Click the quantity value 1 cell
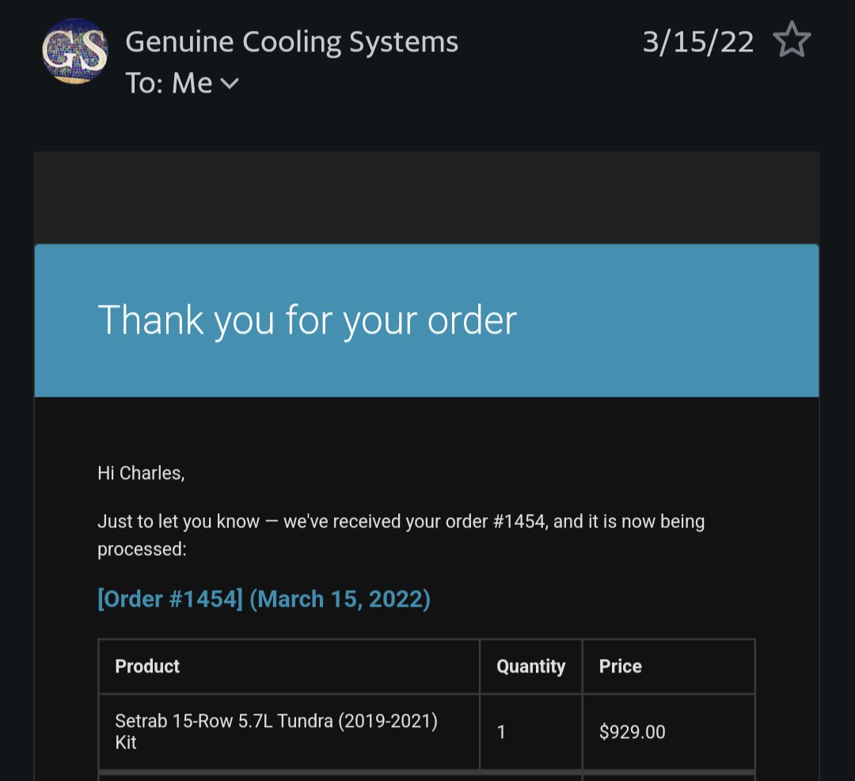Viewport: 855px width, 781px height. tap(530, 732)
